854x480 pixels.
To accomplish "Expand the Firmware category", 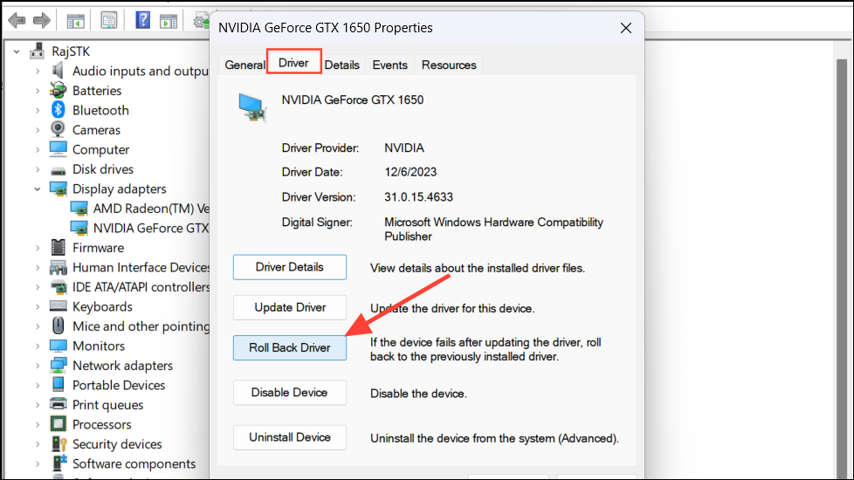I will coord(38,248).
